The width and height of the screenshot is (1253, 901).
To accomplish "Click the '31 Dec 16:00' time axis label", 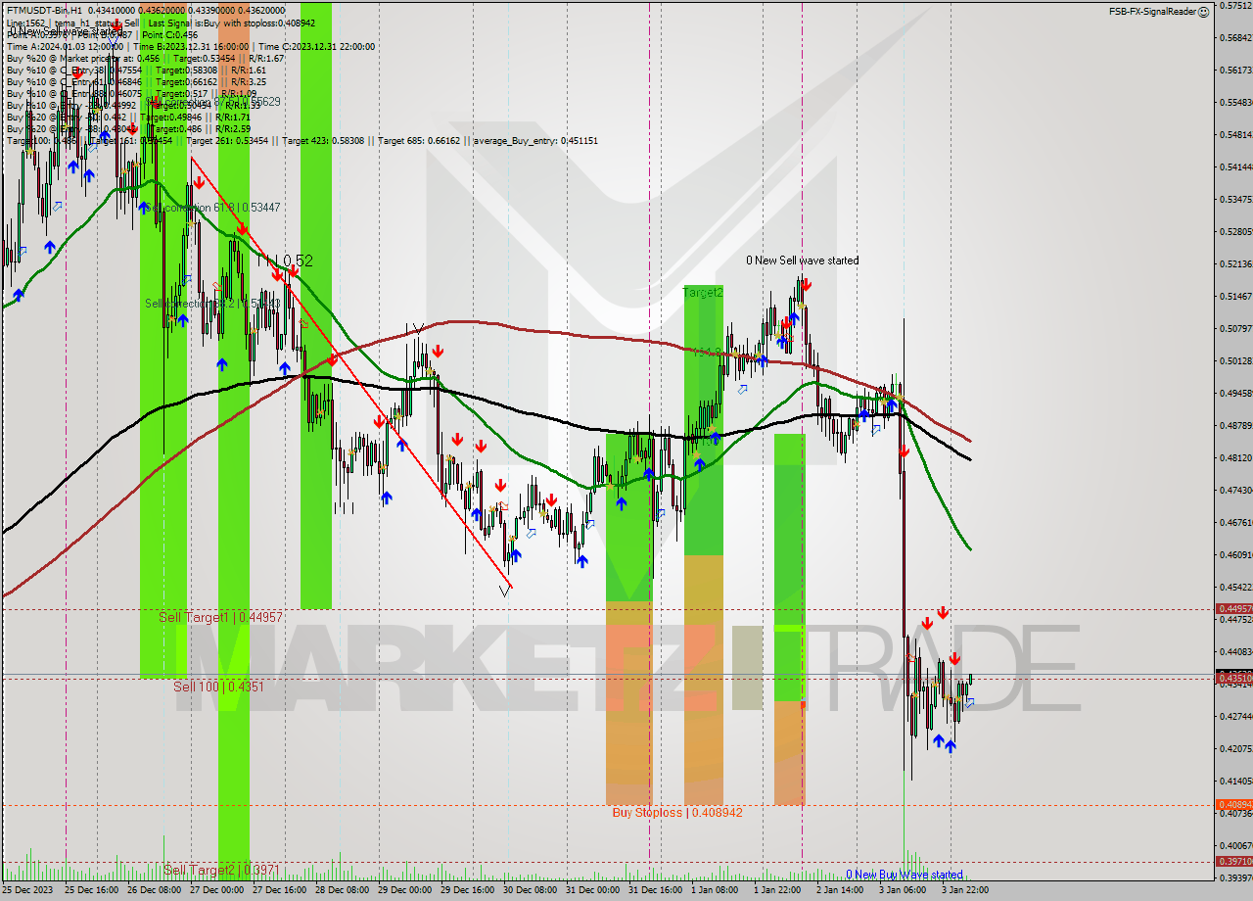I will [x=655, y=890].
